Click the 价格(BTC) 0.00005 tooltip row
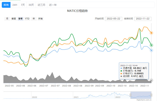The image size is (157, 101). click(x=132, y=74)
